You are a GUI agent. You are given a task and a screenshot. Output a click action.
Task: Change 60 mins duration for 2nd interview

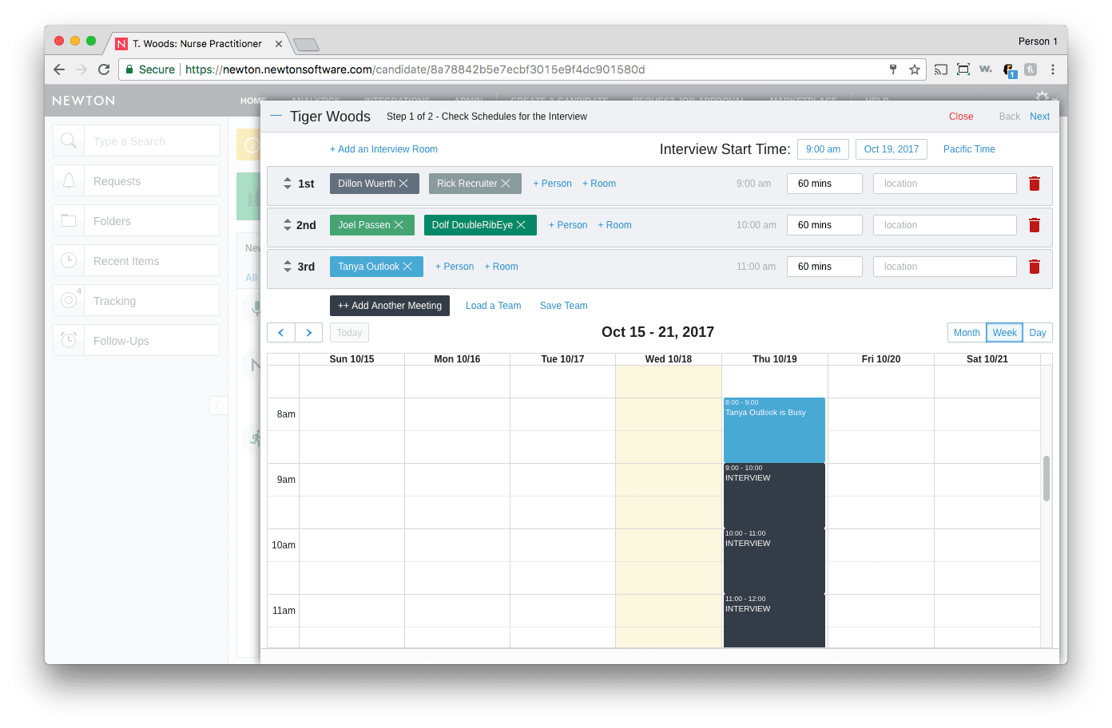(x=824, y=225)
